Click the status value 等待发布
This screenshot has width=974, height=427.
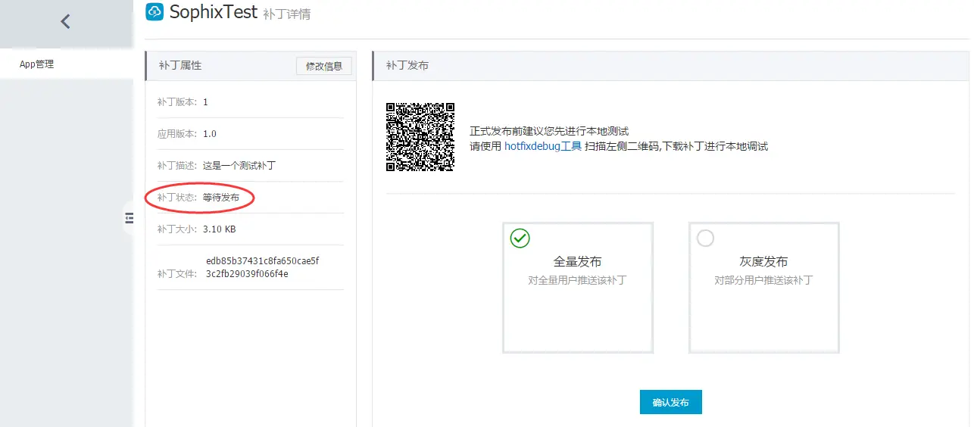click(x=221, y=198)
